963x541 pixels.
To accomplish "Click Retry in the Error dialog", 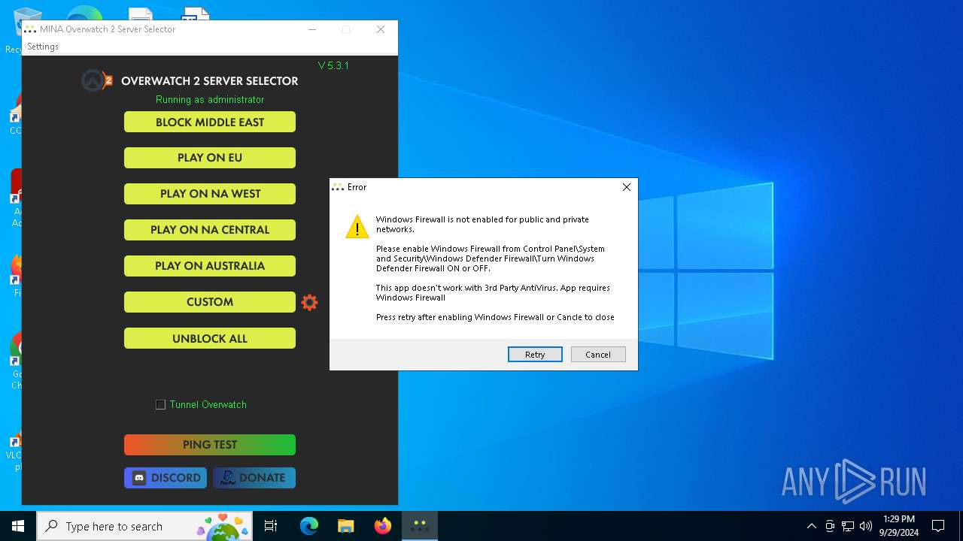I will (535, 355).
